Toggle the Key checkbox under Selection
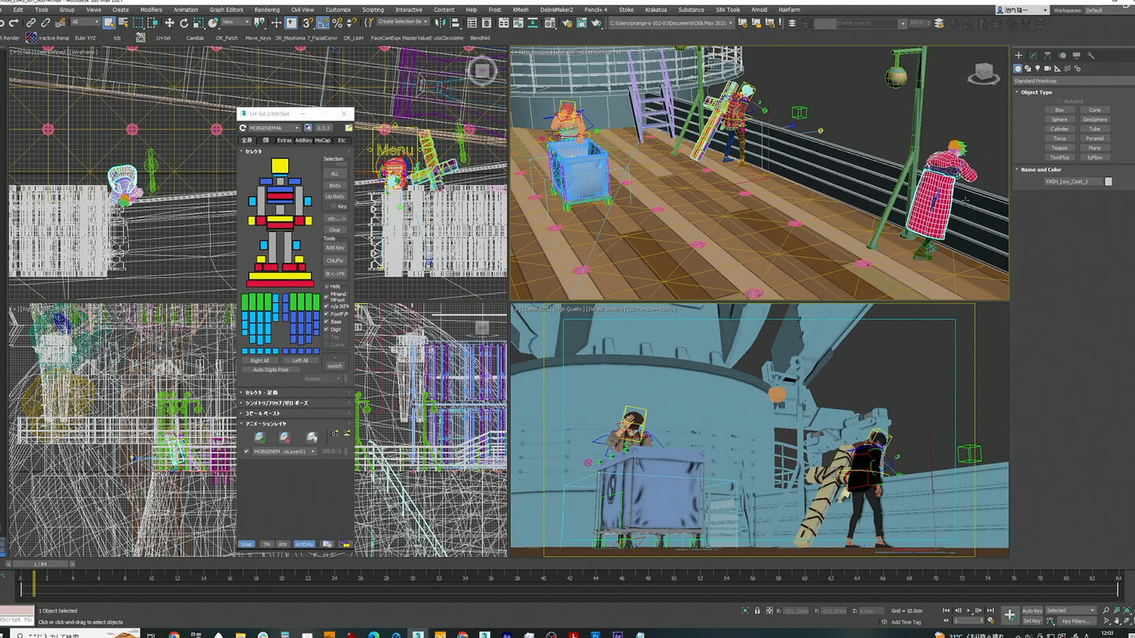This screenshot has width=1135, height=638. (333, 206)
